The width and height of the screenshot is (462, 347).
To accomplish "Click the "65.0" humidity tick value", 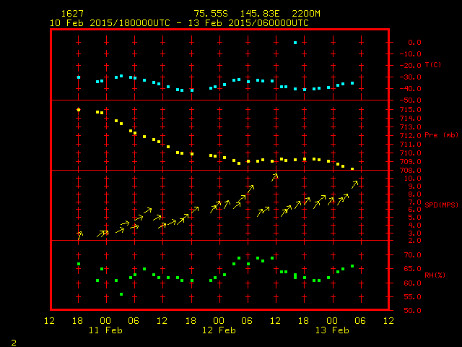I will tap(412, 269).
